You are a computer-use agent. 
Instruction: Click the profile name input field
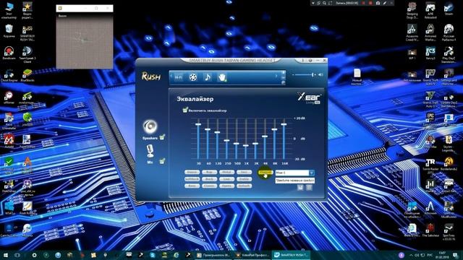click(x=294, y=181)
